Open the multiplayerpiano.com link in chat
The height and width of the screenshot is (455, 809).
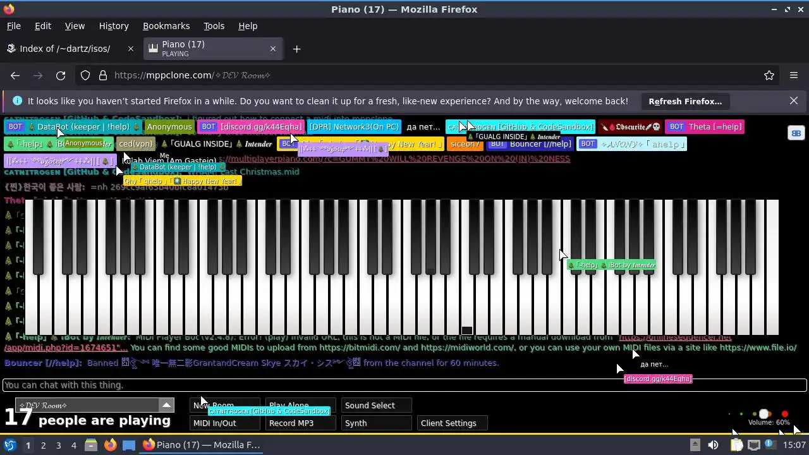394,159
